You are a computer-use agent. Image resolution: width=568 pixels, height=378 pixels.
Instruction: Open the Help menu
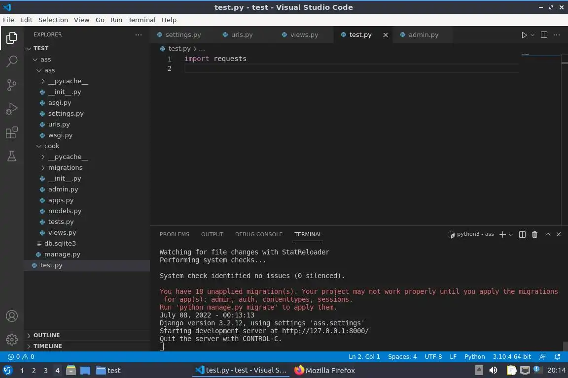pos(169,20)
